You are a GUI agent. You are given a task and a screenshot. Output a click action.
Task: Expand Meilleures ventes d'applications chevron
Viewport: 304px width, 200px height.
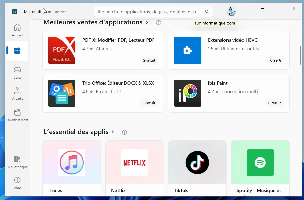147,22
